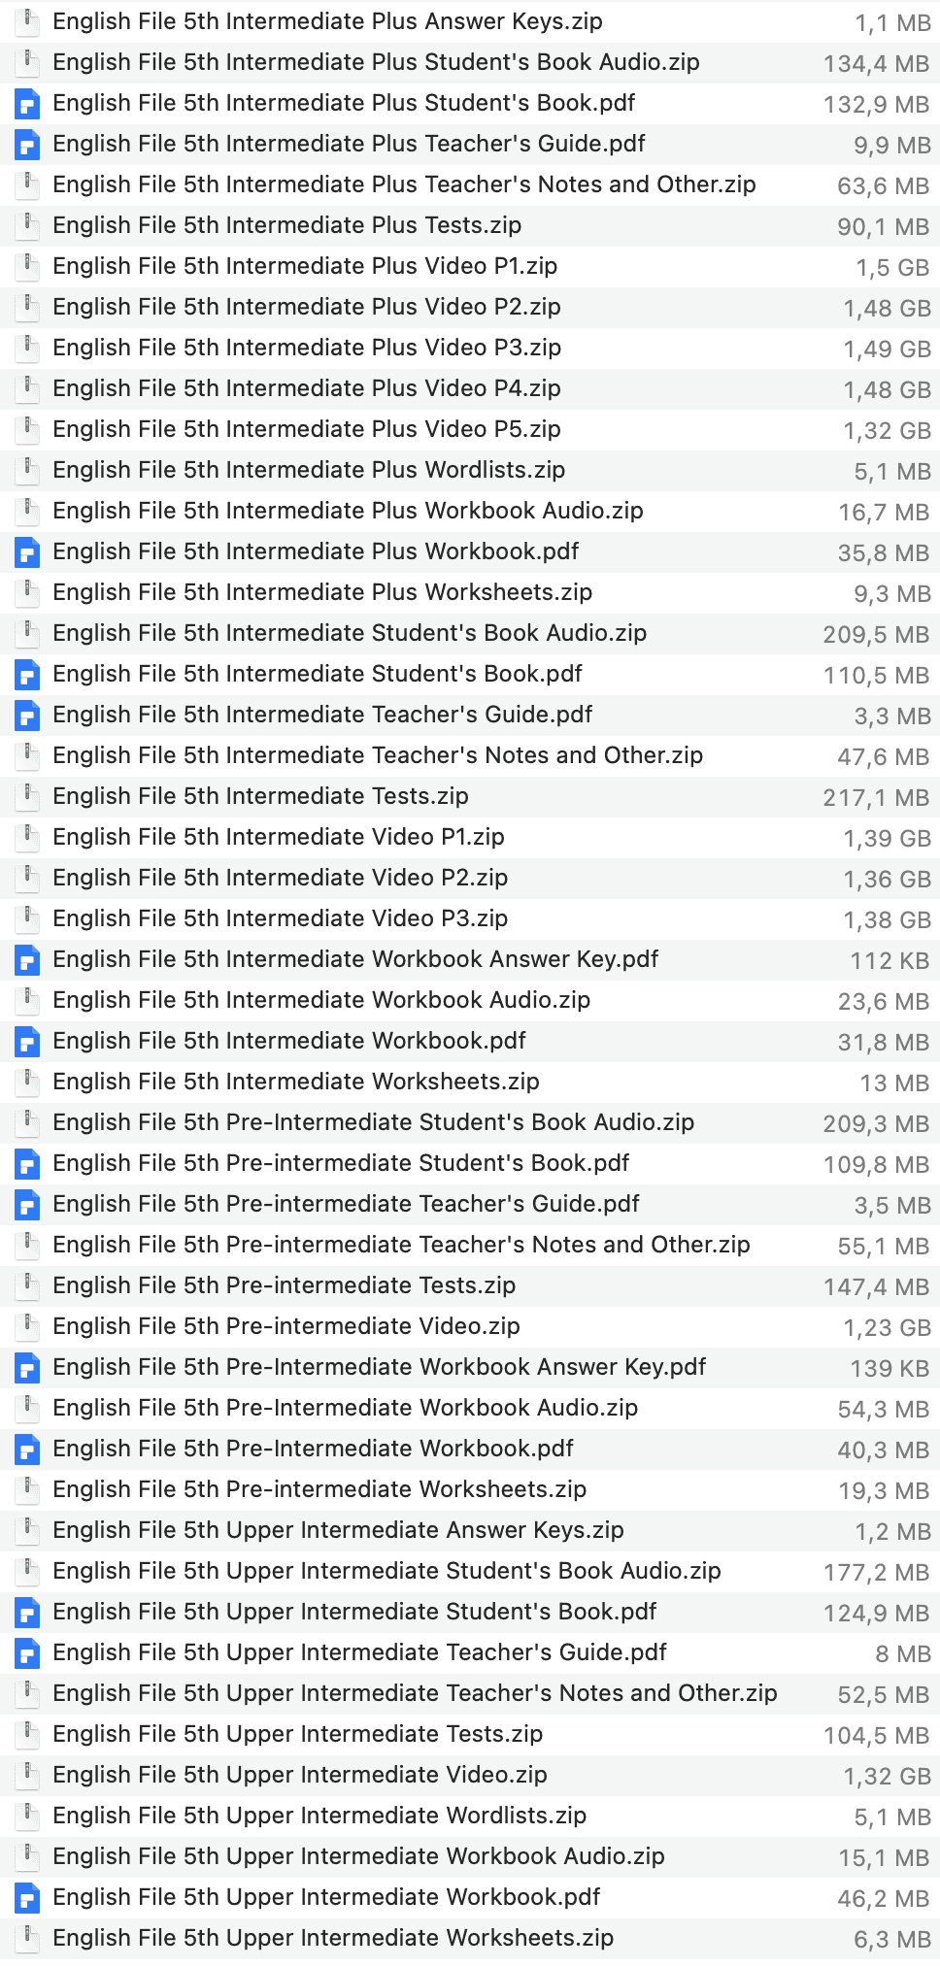Click the PDF icon of Upper Intermediate Teacher's Guide.pdf
The height and width of the screenshot is (1967, 940).
coord(28,1652)
